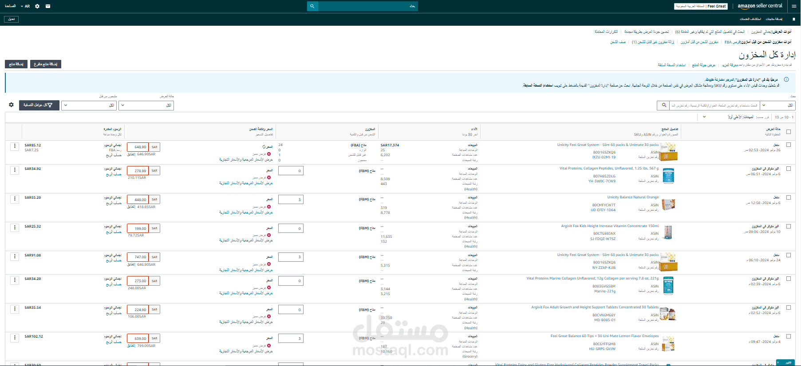Check row NY-ZZAP-KJI8 checkbox

[789, 255]
